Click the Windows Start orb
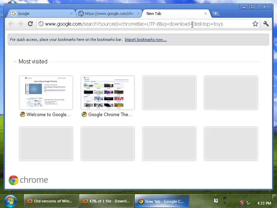This screenshot has height=208, width=277. pos(11,201)
